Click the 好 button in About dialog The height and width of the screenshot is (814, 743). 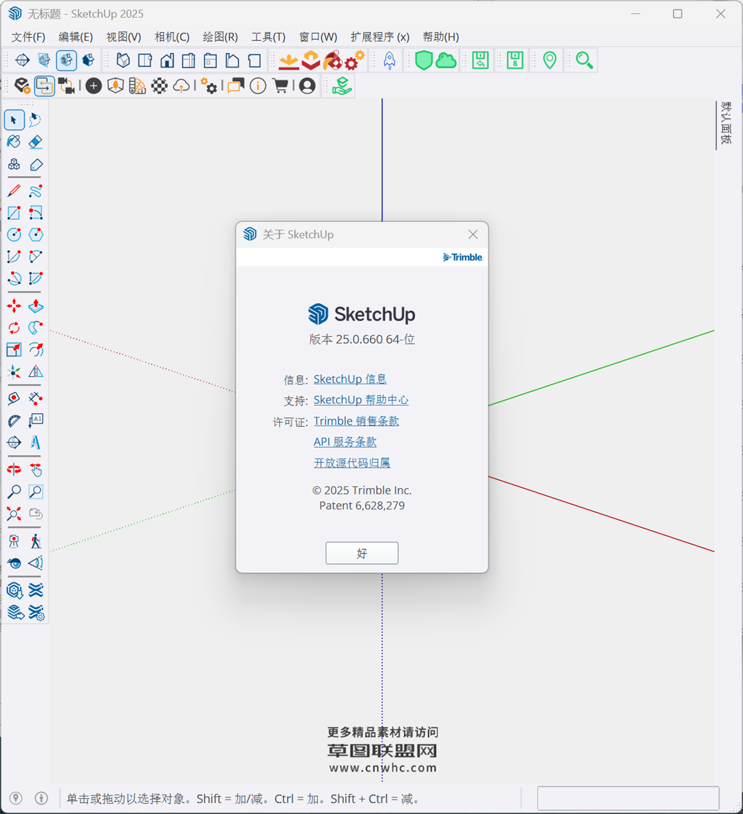pyautogui.click(x=362, y=553)
